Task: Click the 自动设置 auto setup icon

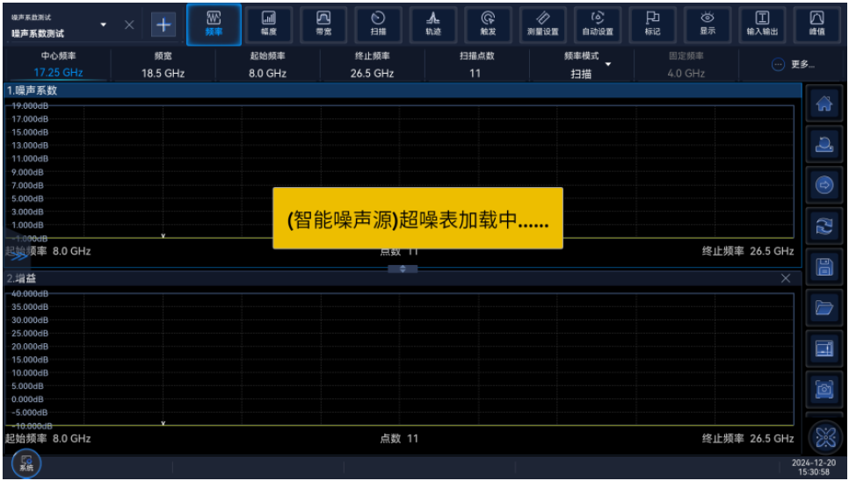Action: tap(598, 24)
